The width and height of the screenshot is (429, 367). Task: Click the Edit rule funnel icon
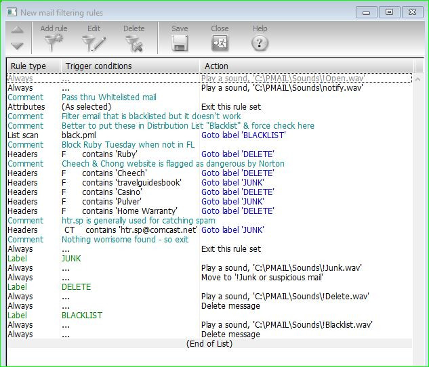click(x=94, y=43)
